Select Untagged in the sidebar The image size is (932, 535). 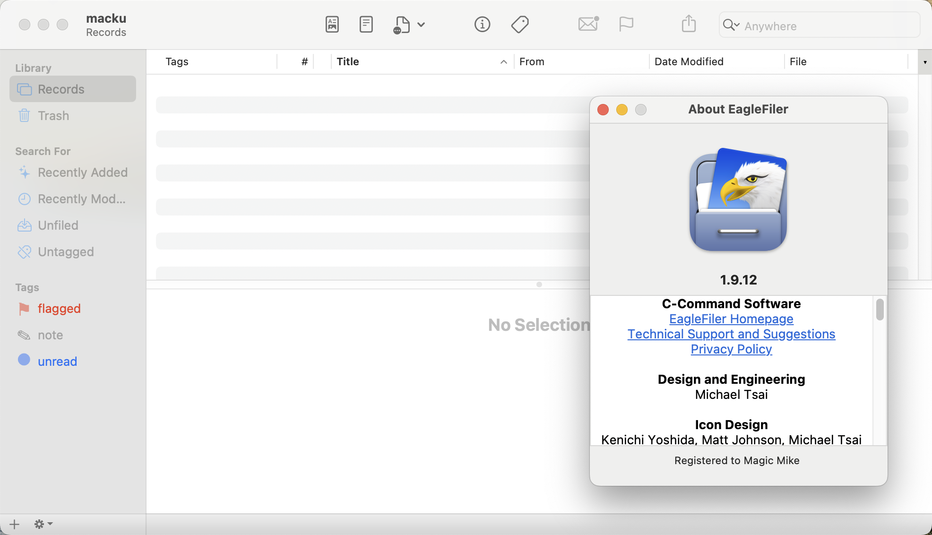point(73,252)
